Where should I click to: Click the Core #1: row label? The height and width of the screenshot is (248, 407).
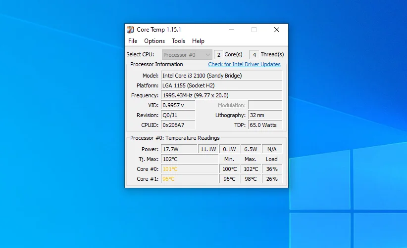pos(148,179)
